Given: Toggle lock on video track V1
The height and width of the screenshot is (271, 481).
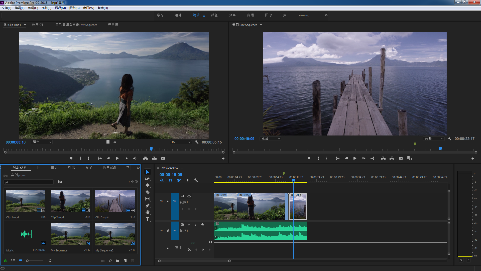Looking at the screenshot, I should (x=168, y=201).
